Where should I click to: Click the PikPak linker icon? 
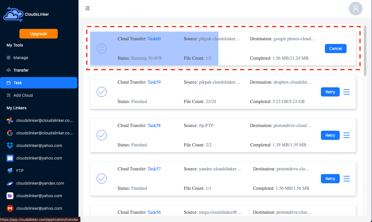click(10, 158)
